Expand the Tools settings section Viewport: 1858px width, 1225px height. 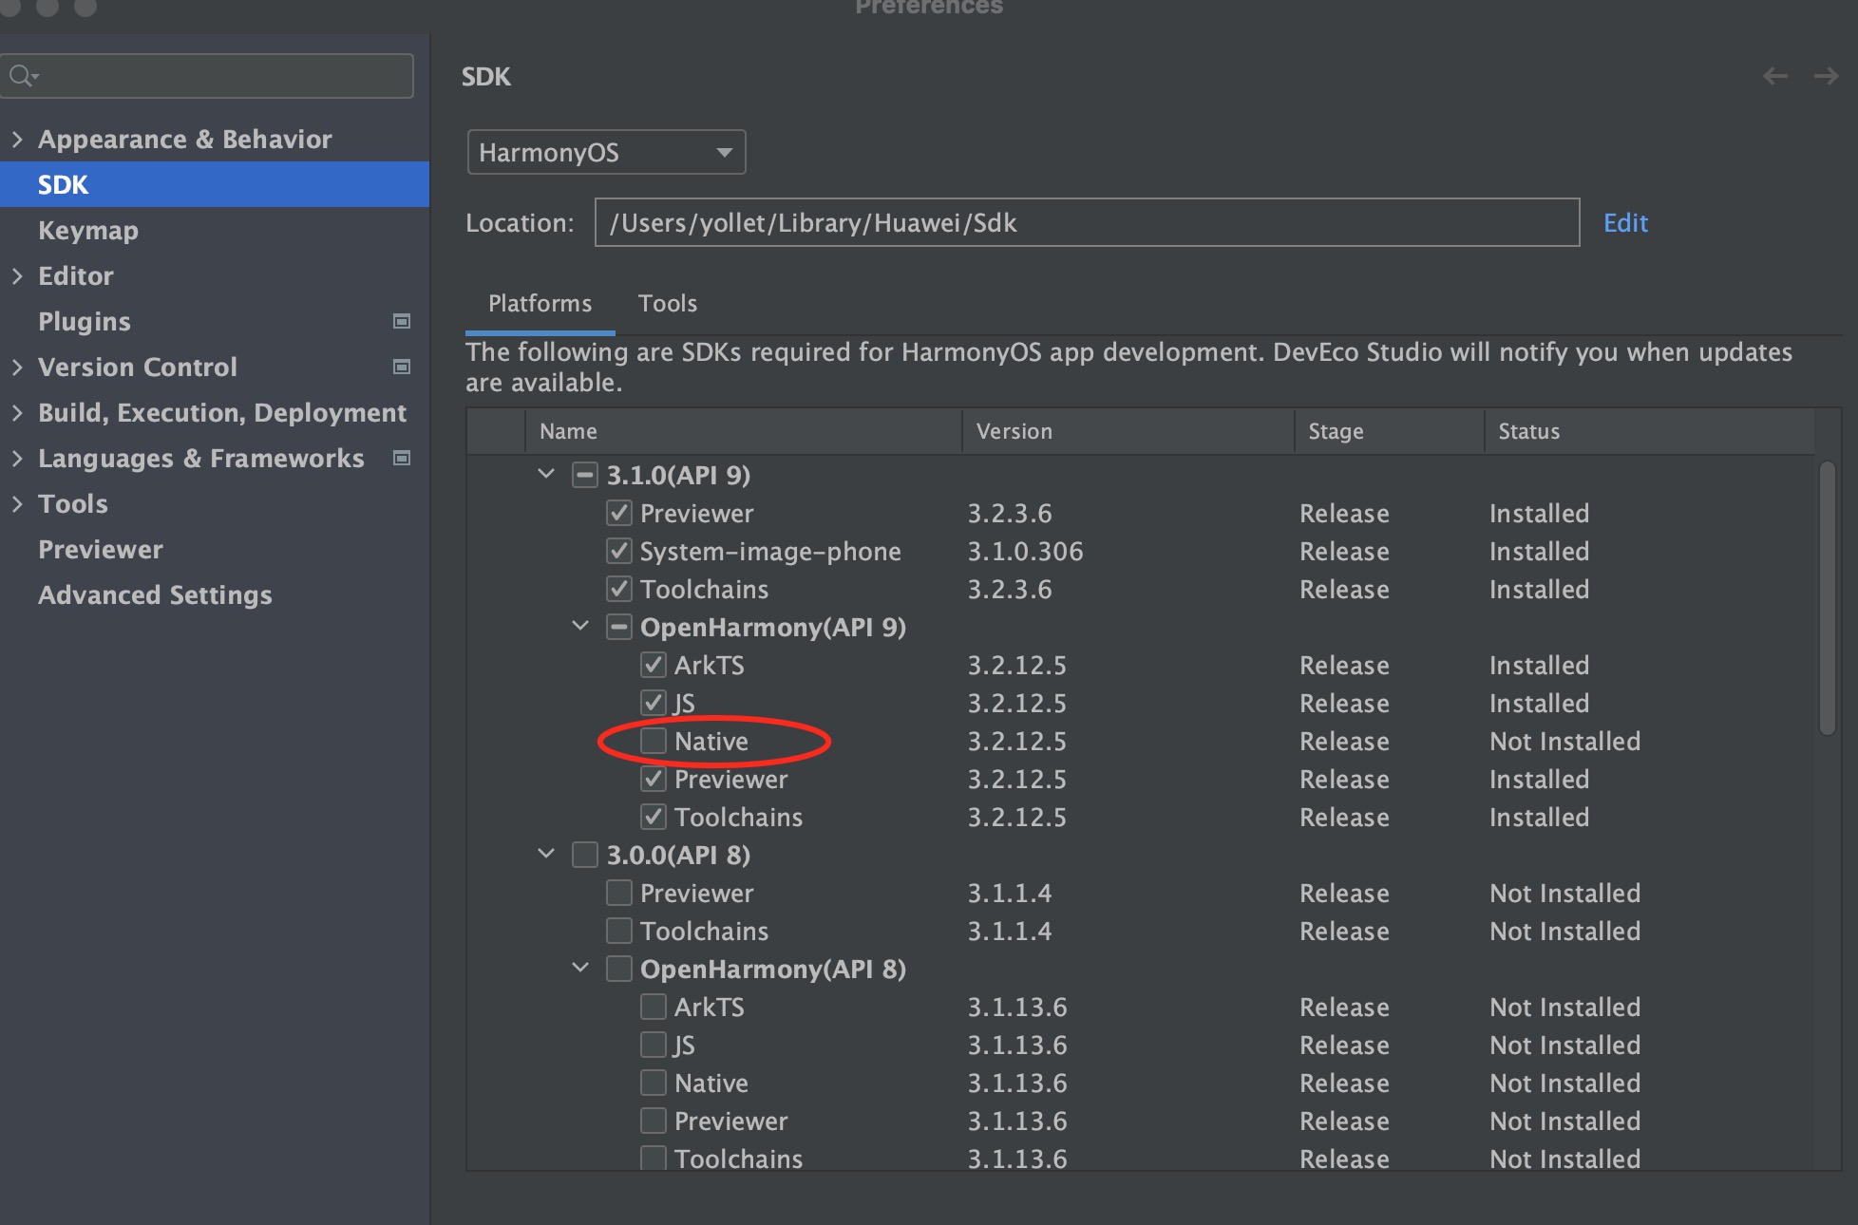click(x=17, y=504)
